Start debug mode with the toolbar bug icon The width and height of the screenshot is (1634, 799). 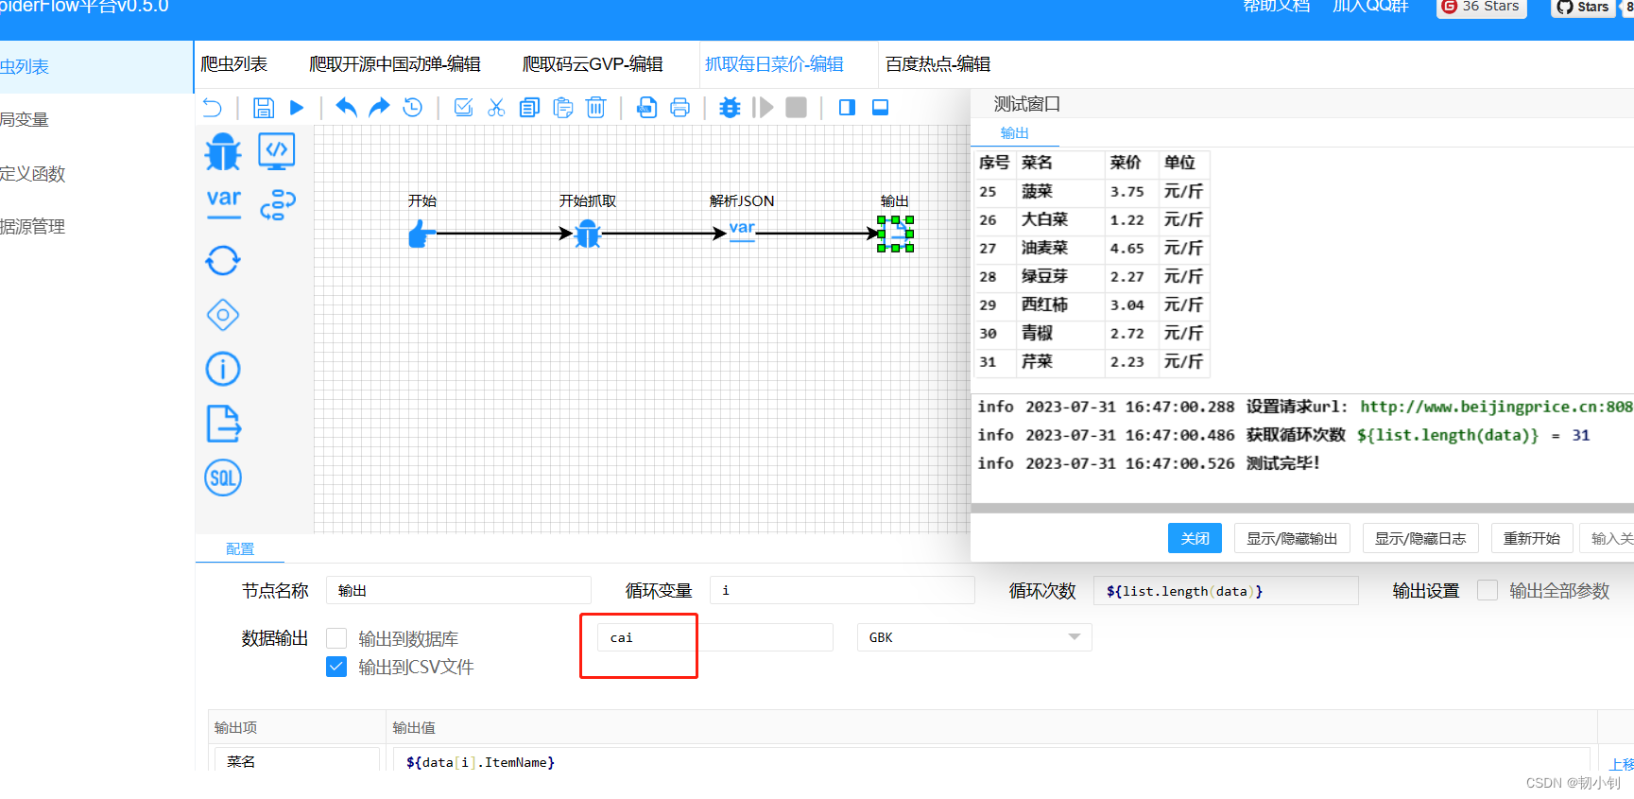(730, 108)
